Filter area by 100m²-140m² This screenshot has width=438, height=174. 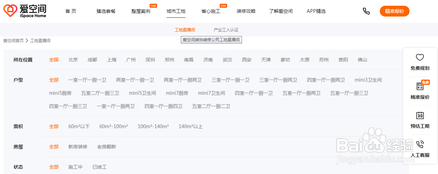(x=153, y=127)
